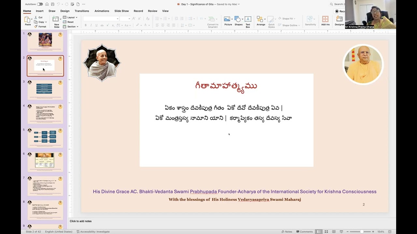The width and height of the screenshot is (417, 234).
Task: Toggle Superscript formatting
Action: click(108, 25)
